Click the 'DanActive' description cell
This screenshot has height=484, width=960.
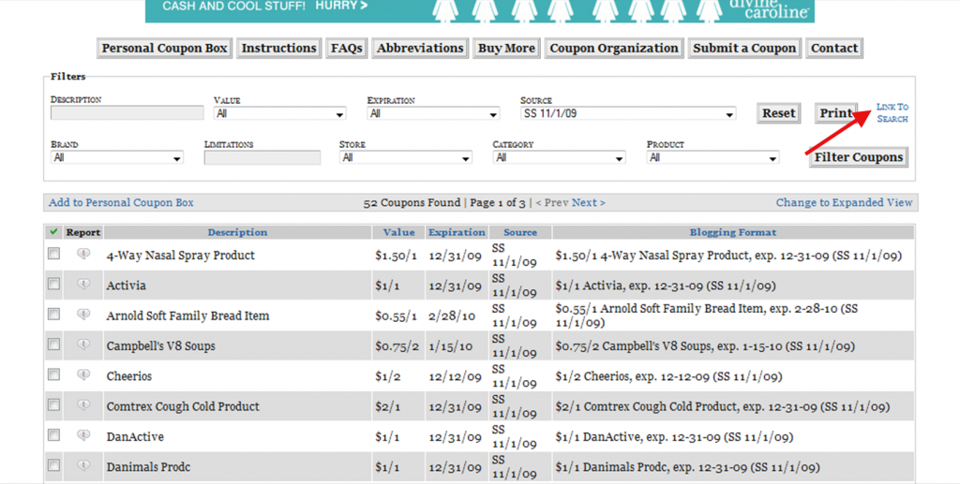[135, 437]
